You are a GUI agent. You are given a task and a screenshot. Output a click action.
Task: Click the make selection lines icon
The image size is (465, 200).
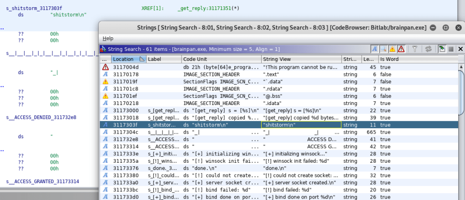point(450,49)
